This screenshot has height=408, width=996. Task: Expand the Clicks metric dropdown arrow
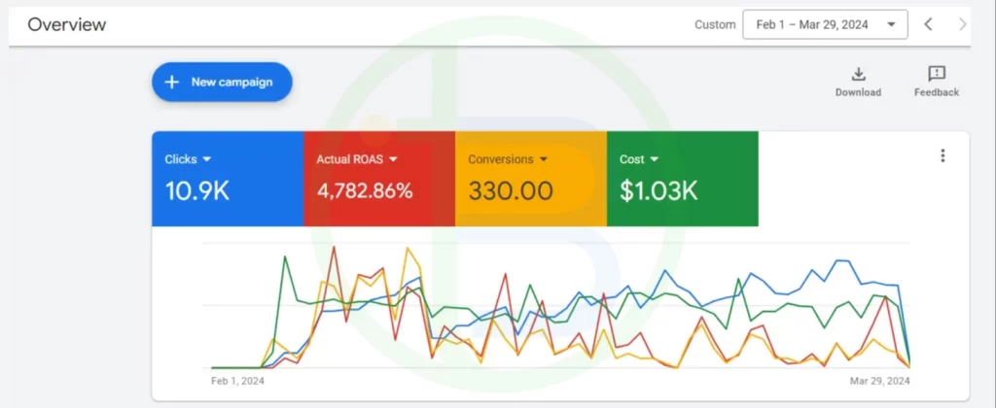pyautogui.click(x=207, y=159)
